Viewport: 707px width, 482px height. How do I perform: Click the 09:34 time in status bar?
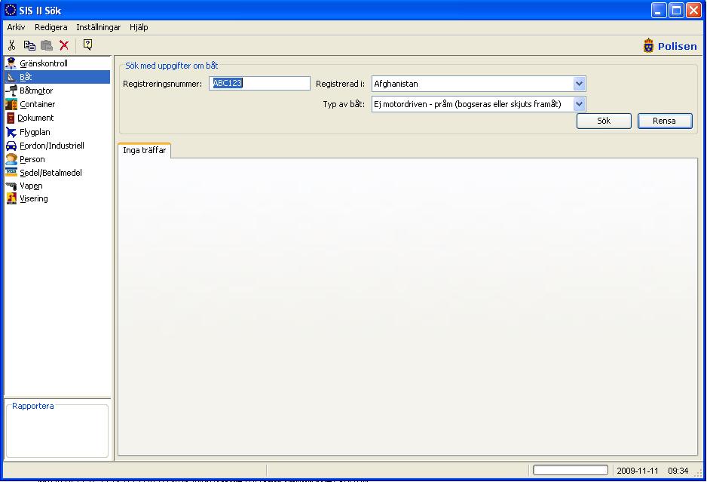678,471
